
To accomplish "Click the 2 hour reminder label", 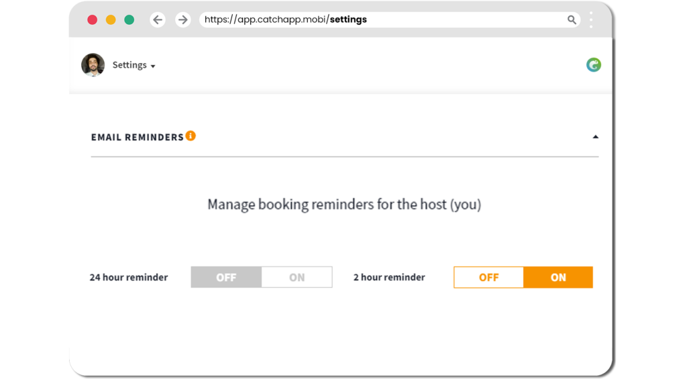I will [389, 277].
